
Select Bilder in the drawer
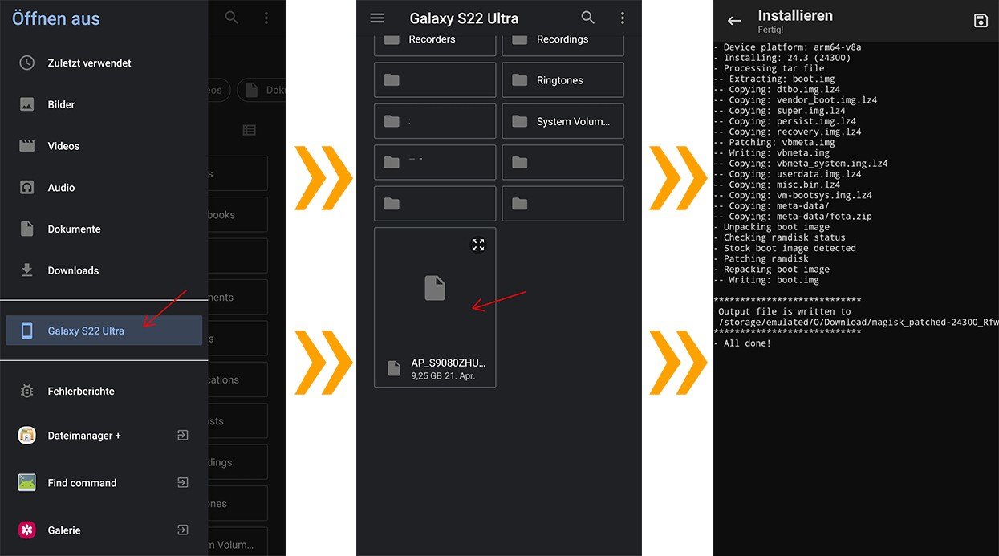coord(104,104)
